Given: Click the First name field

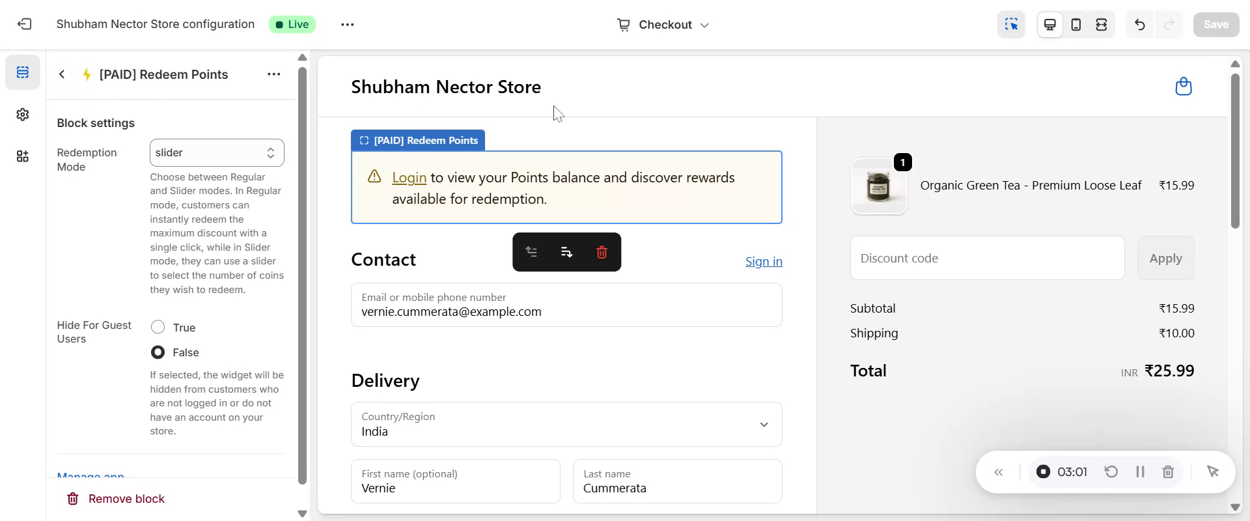Looking at the screenshot, I should (x=456, y=481).
